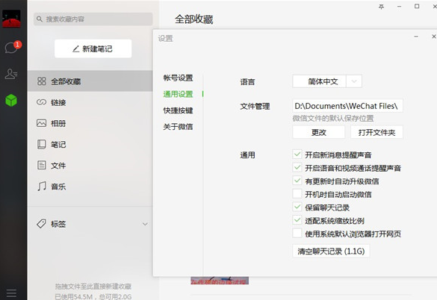The image size is (437, 300).
Task: Click the 笔记 notebook icon
Action: coord(42,144)
